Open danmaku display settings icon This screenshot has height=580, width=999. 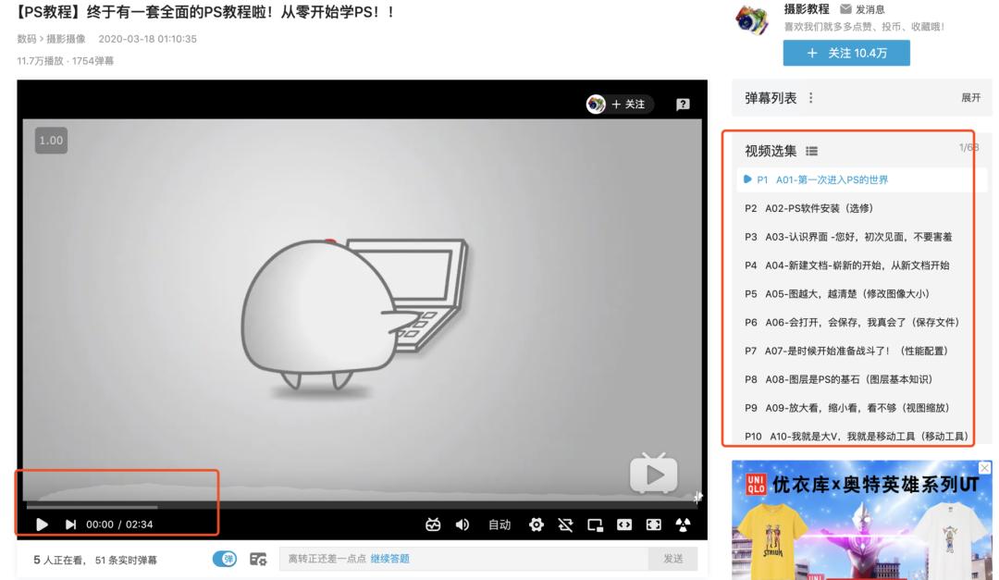[x=258, y=559]
